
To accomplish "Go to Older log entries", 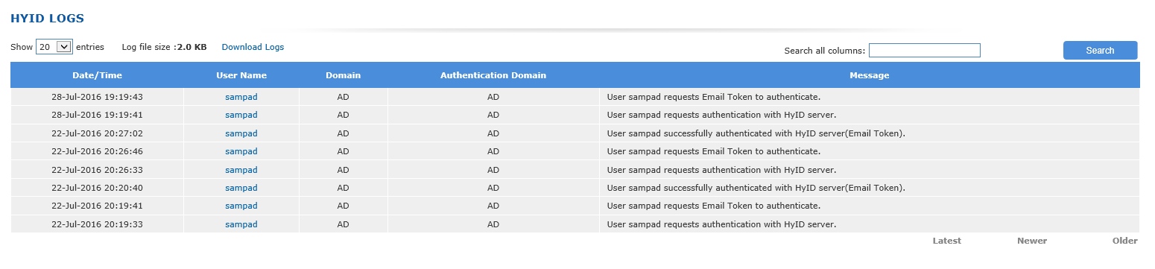I will tap(1125, 241).
